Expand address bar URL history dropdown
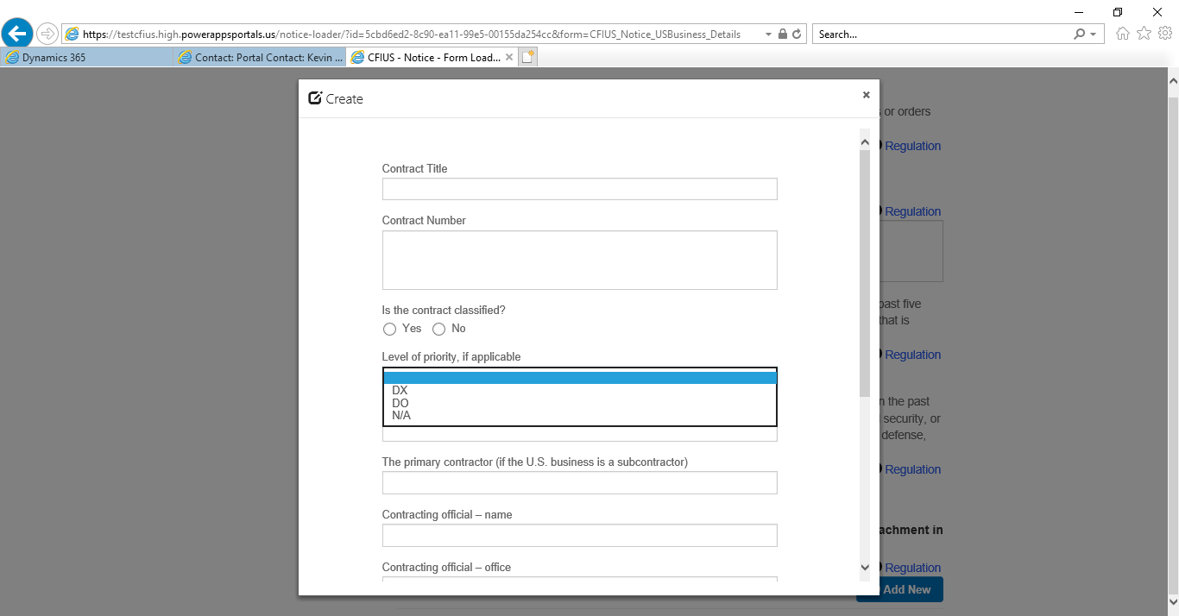The image size is (1179, 616). (768, 35)
